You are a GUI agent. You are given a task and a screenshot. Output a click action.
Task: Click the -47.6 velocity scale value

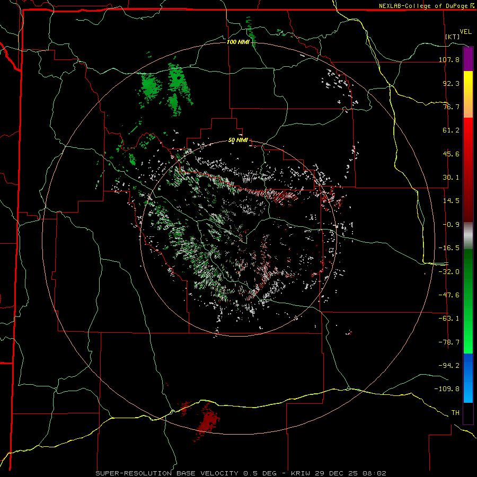[x=449, y=295]
